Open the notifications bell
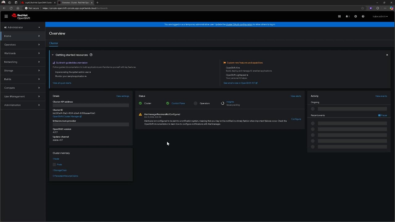The image size is (395, 222). tap(347, 16)
